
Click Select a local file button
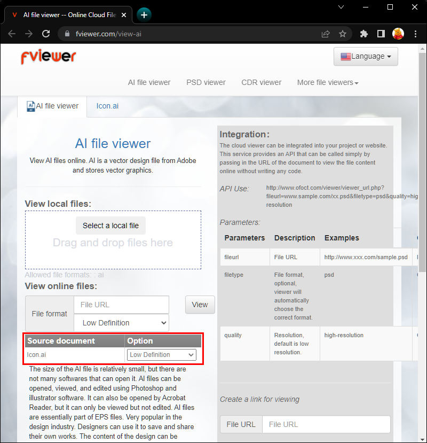coord(110,226)
